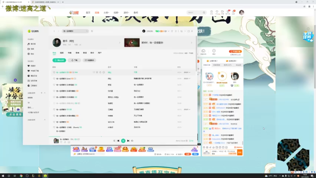Like the now-playing song in player bar
This screenshot has width=316, height=178.
pyautogui.click(x=61, y=142)
